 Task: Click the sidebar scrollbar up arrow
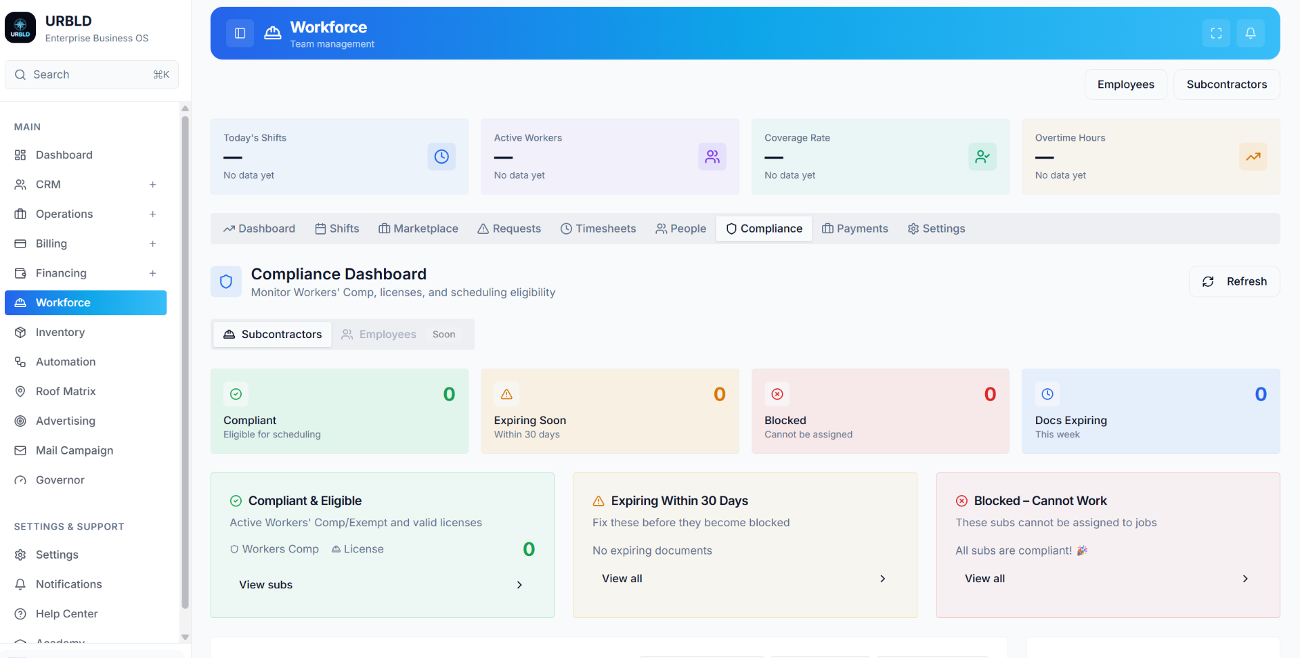(x=185, y=108)
